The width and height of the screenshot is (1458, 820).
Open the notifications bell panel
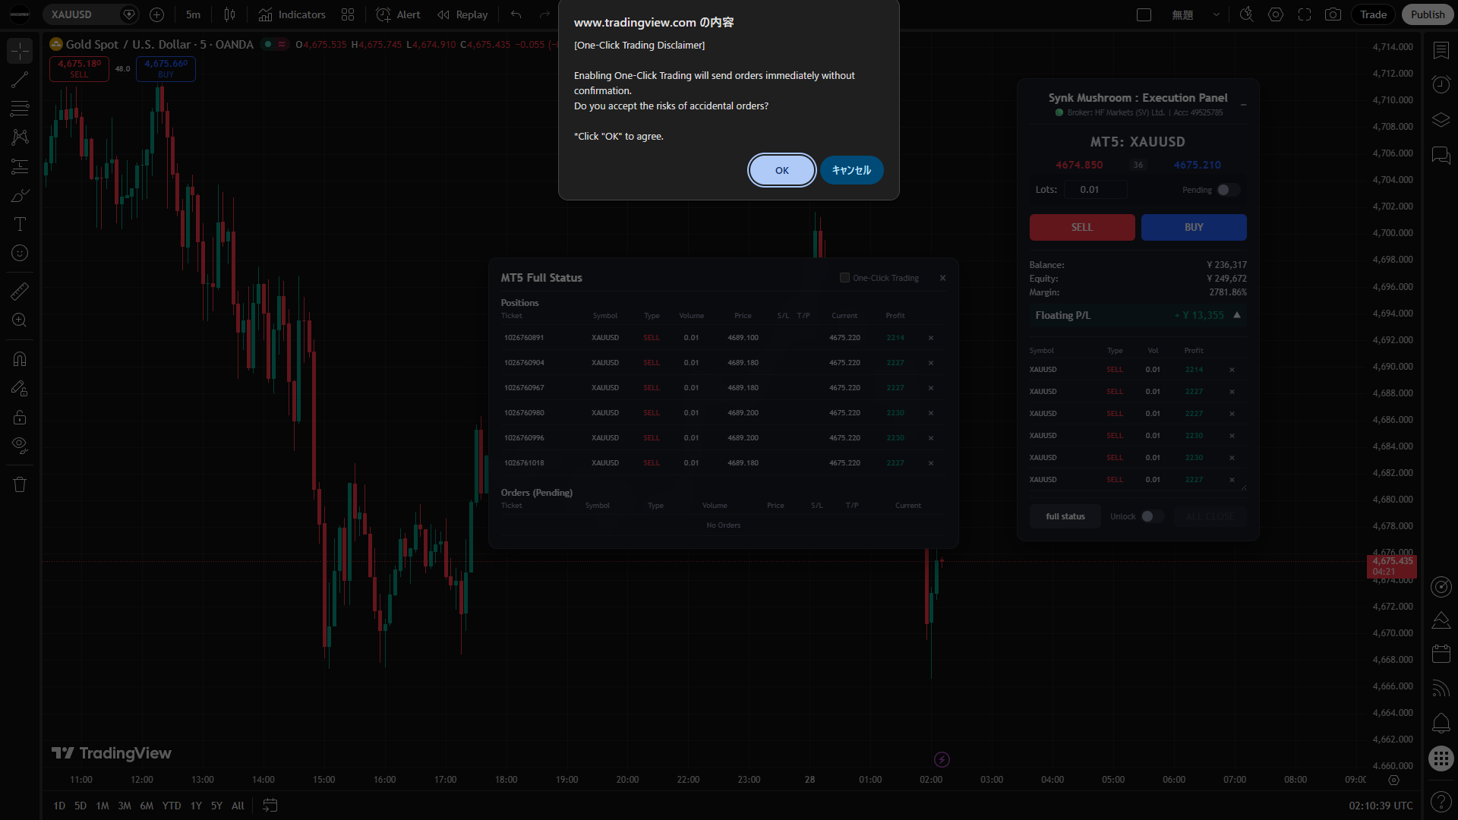tap(1441, 723)
